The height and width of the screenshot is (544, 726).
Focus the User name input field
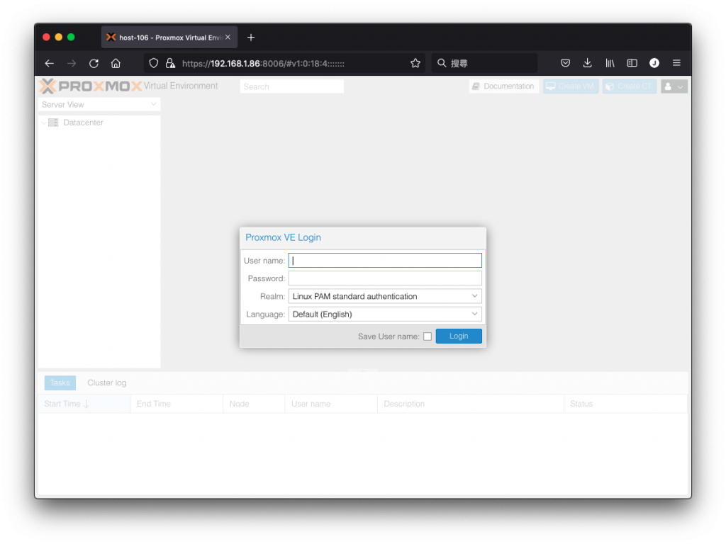pos(385,261)
